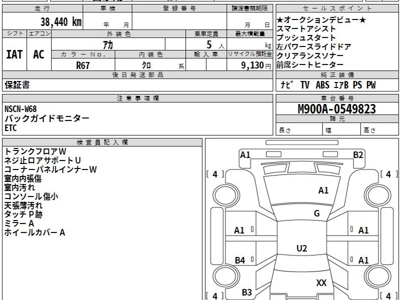Image resolution: width=401 pixels, height=300 pixels.
Task: Click the G mark on the windshield
Action: point(317,214)
